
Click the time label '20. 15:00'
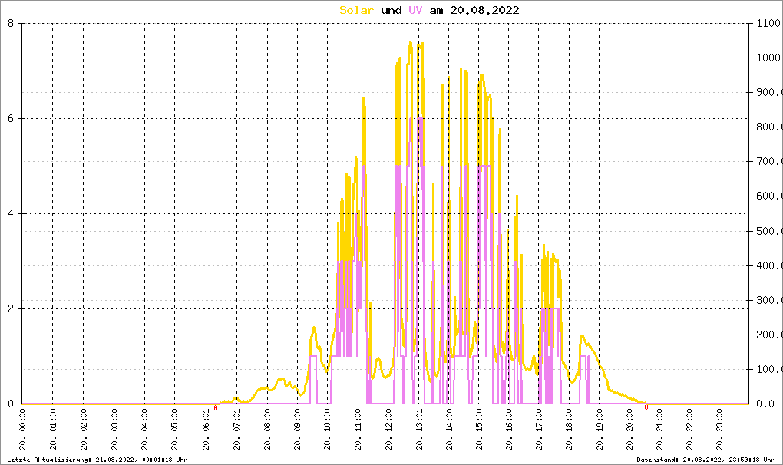(479, 430)
